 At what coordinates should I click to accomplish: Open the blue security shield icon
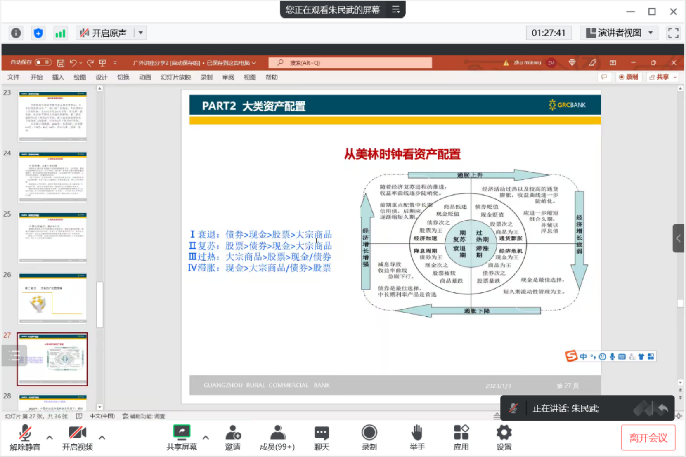(x=38, y=33)
